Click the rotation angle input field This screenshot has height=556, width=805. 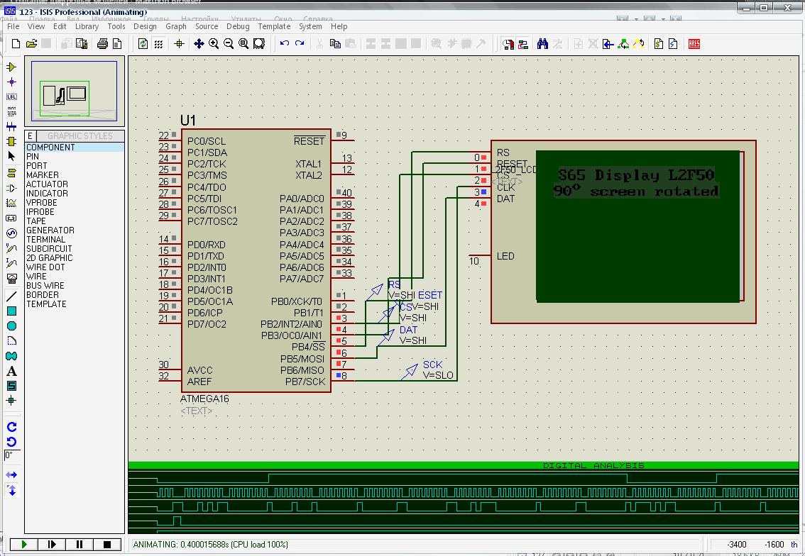(12, 455)
